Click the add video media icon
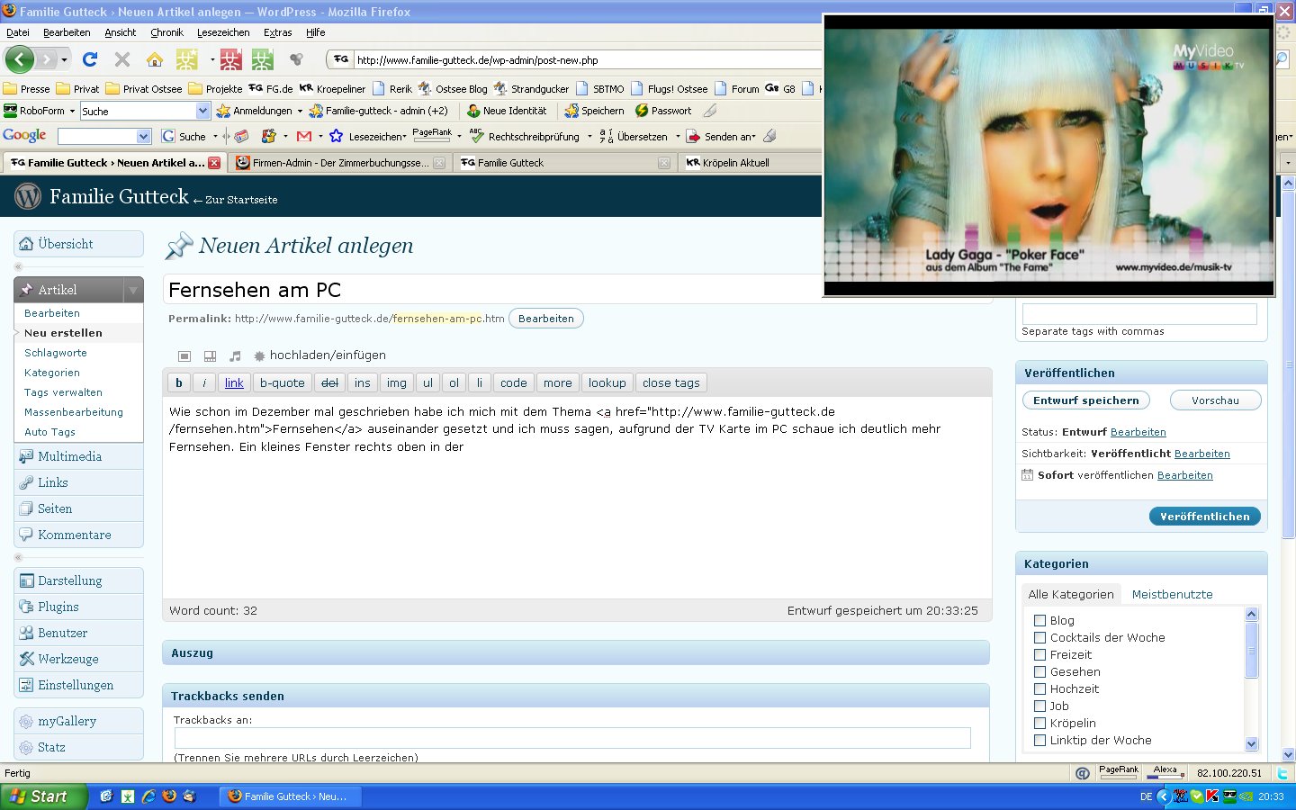 (x=210, y=356)
